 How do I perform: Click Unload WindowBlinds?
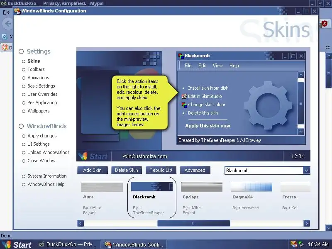[x=48, y=152]
